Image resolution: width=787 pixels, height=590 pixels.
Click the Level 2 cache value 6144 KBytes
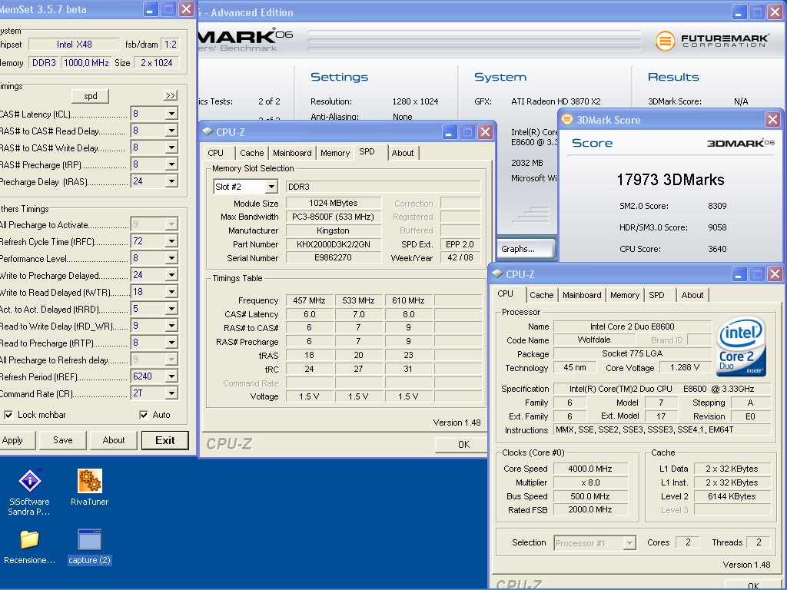[732, 496]
